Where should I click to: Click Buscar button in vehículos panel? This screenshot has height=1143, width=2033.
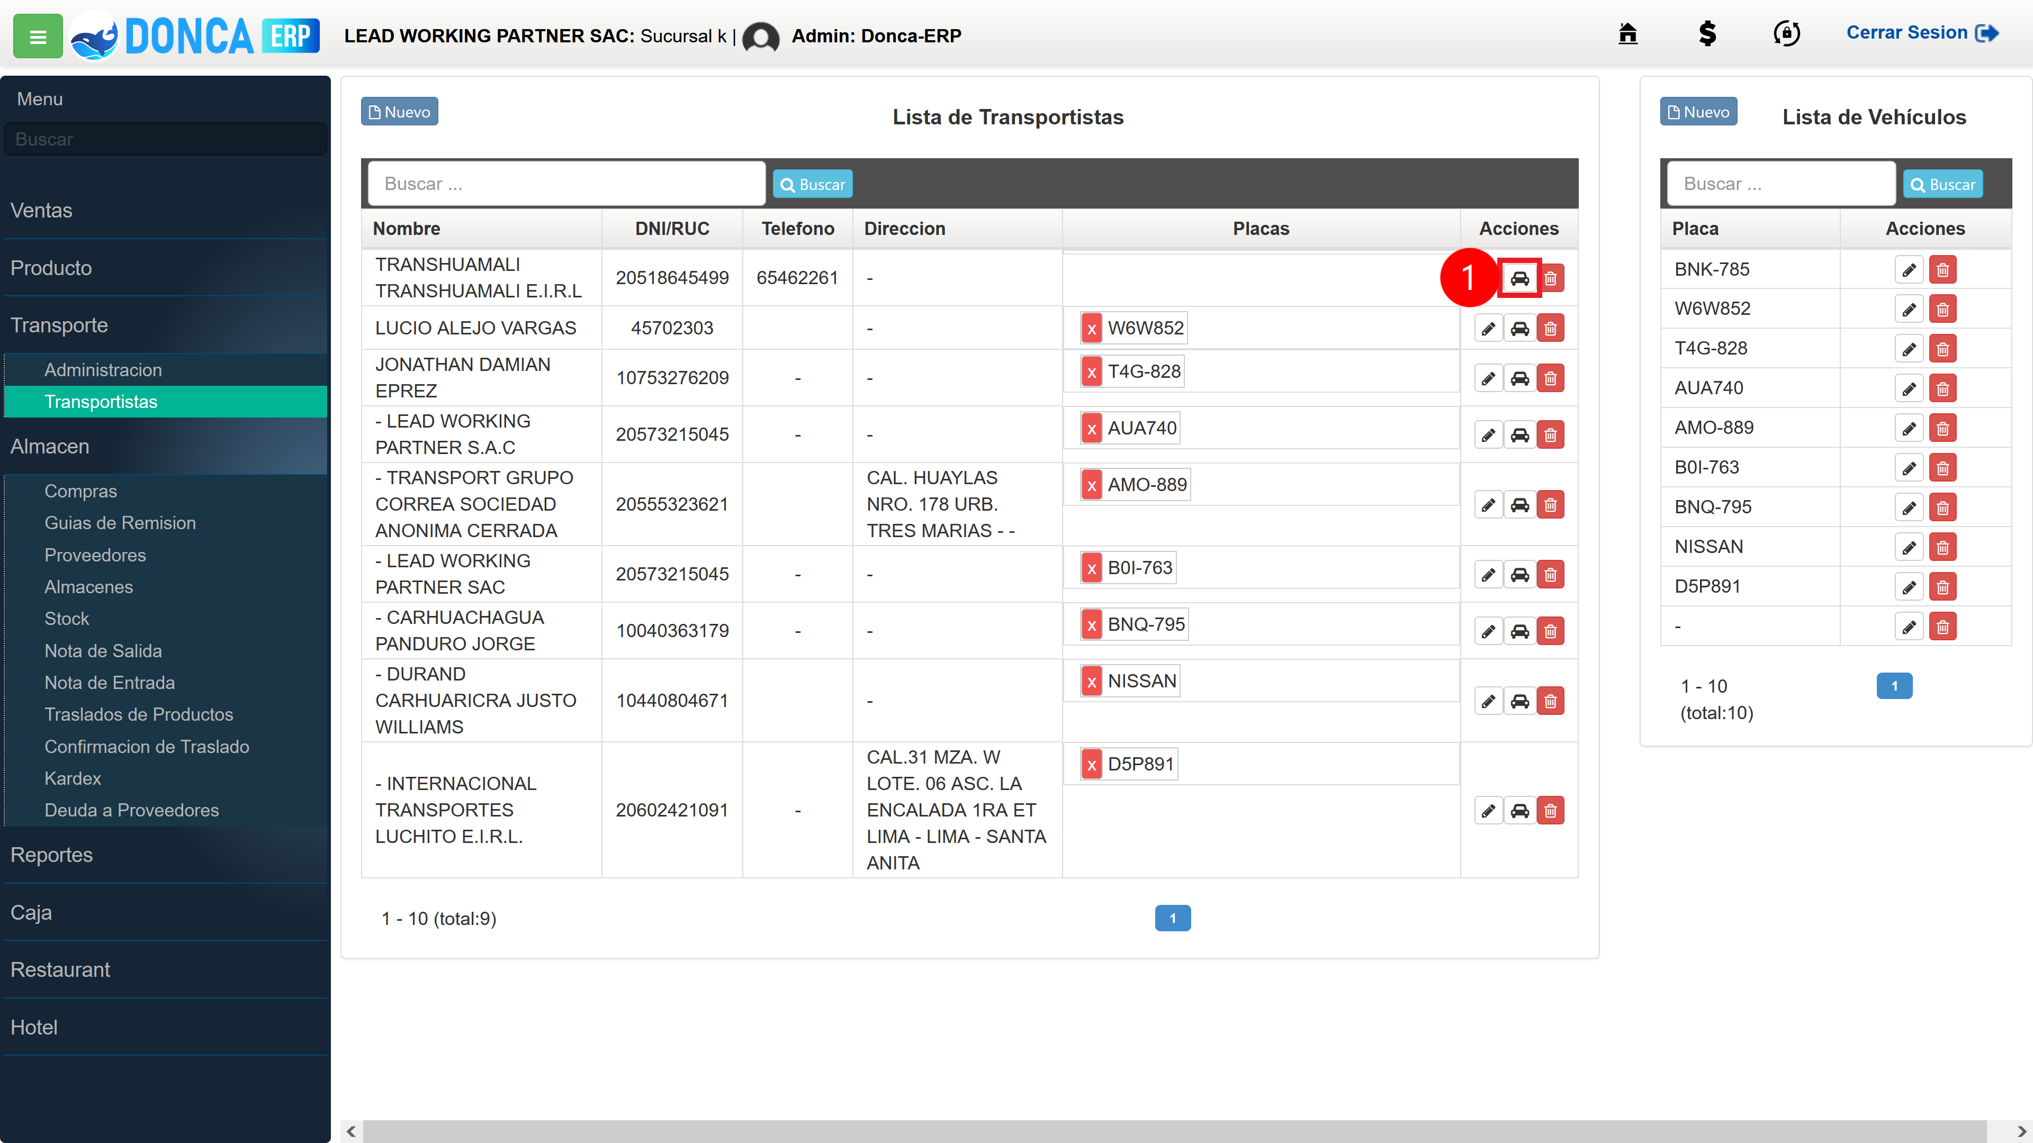tap(1942, 185)
